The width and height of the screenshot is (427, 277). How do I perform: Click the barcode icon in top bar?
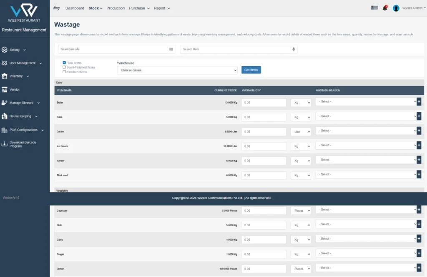click(x=374, y=7)
